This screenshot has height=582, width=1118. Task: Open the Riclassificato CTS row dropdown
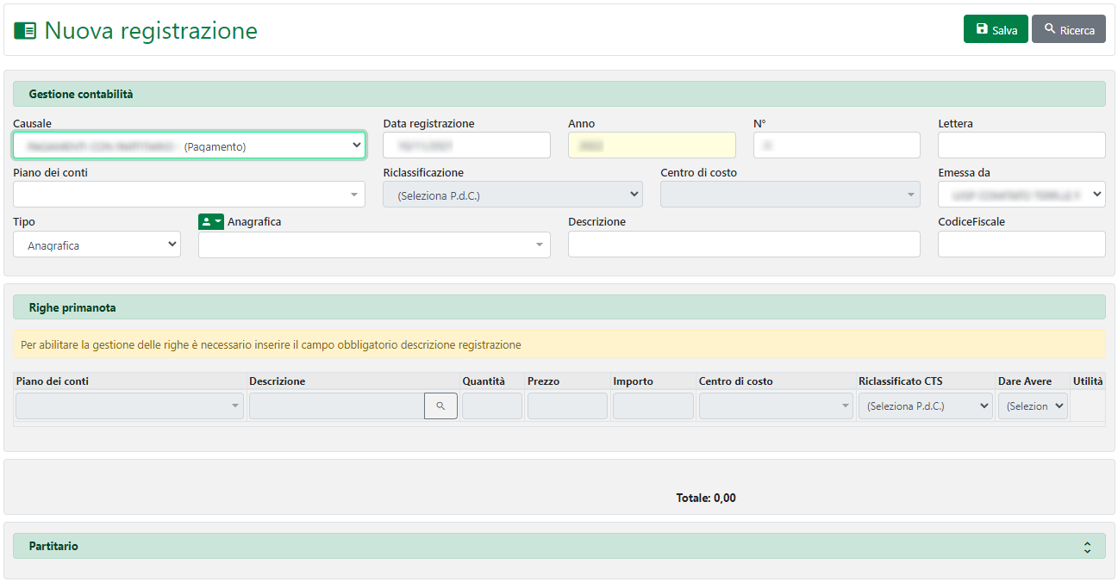click(926, 406)
